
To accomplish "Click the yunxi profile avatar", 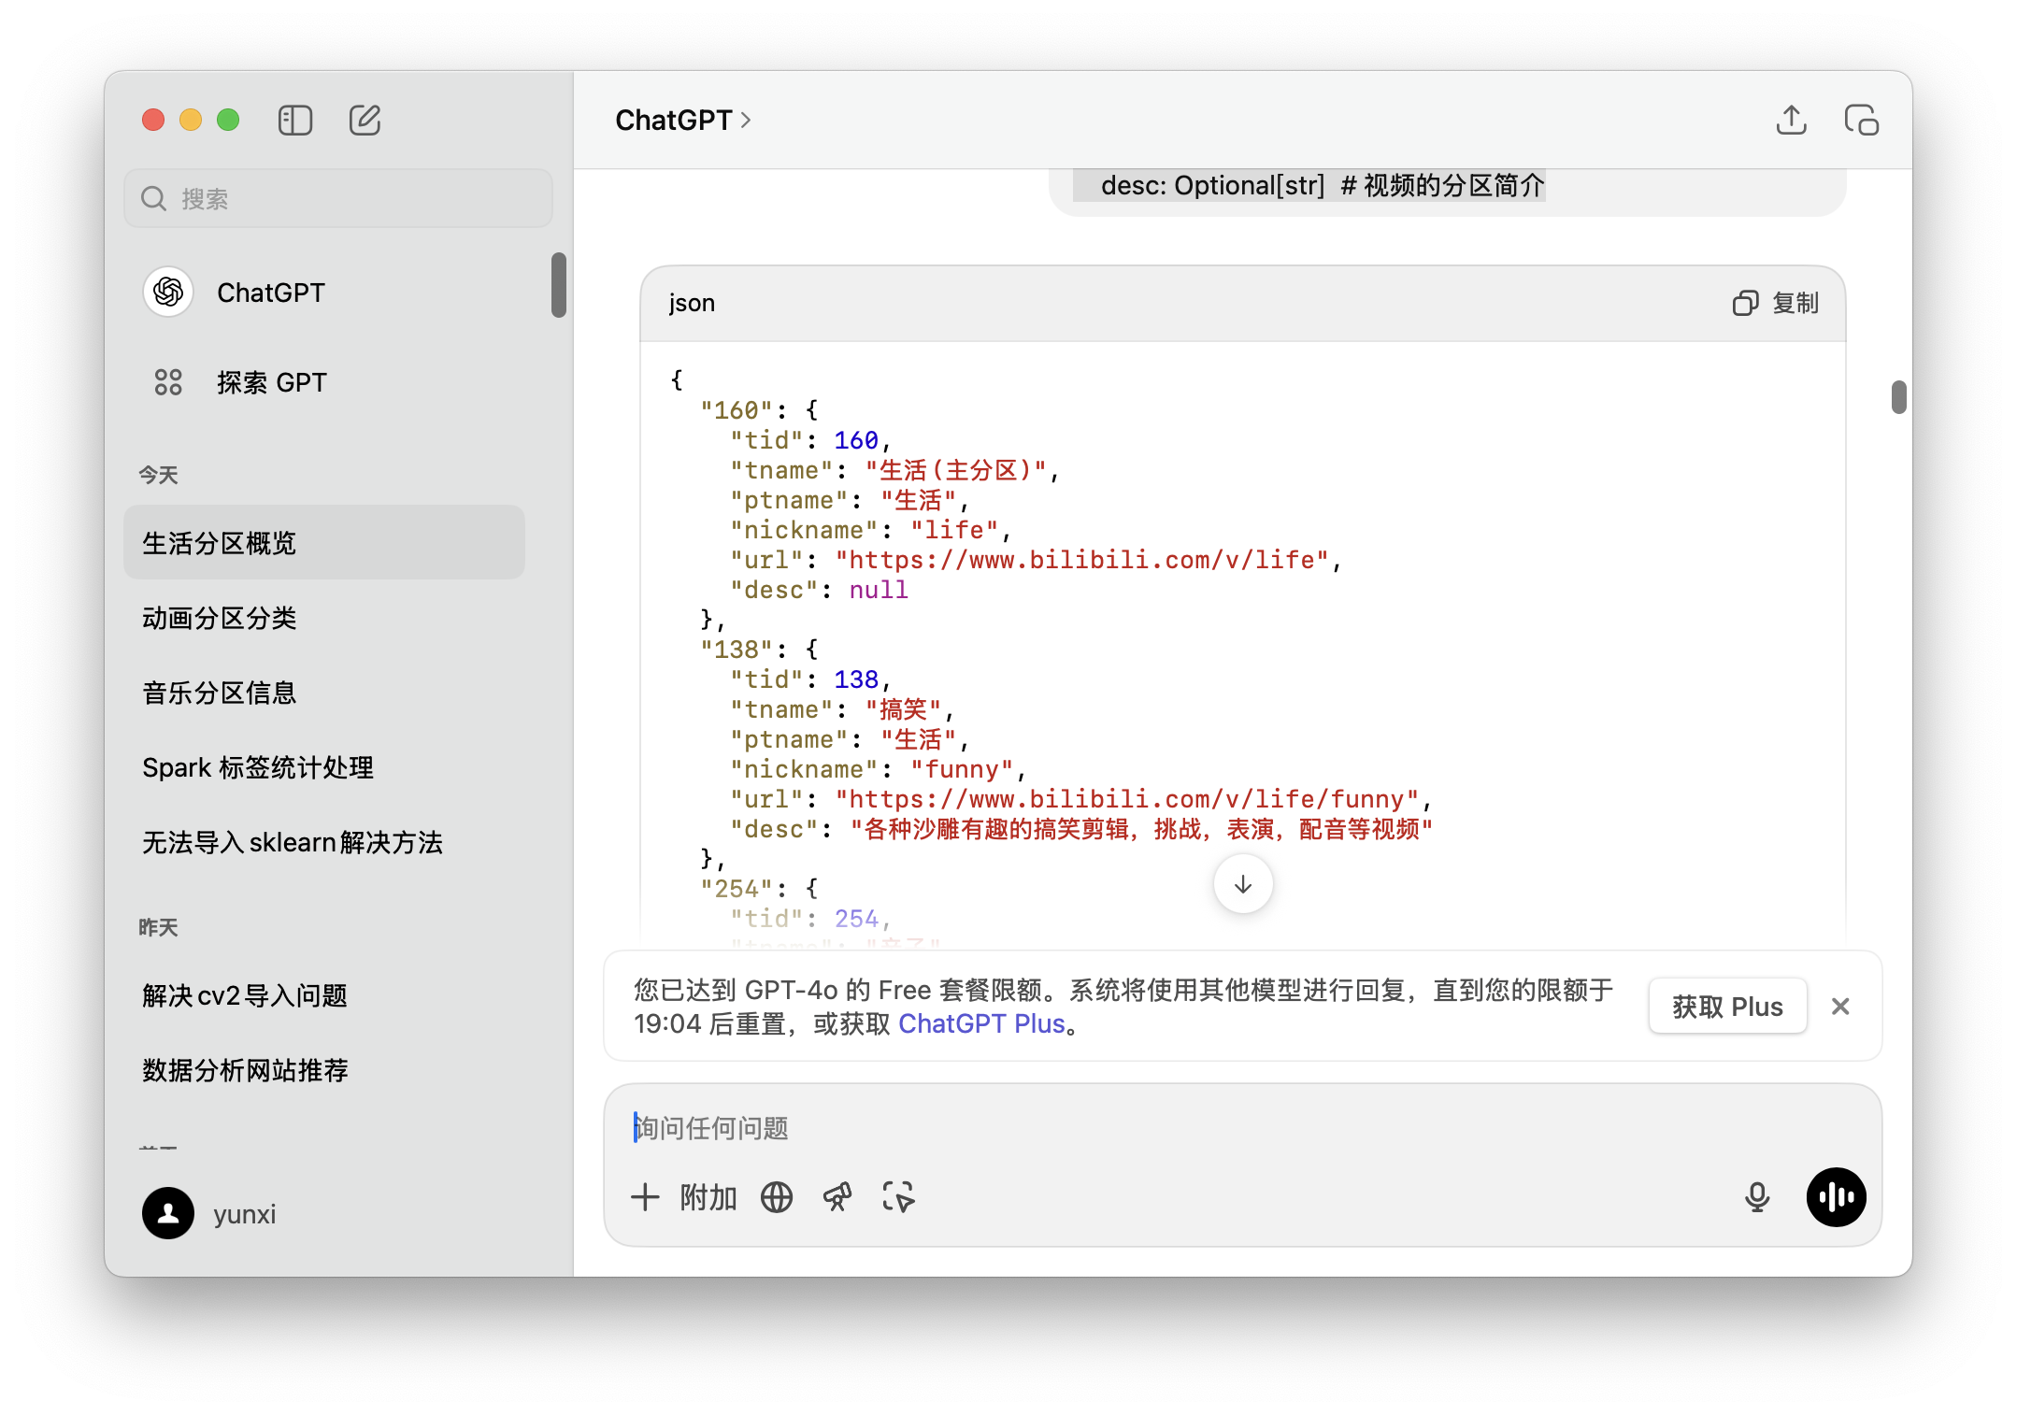I will coord(168,1213).
